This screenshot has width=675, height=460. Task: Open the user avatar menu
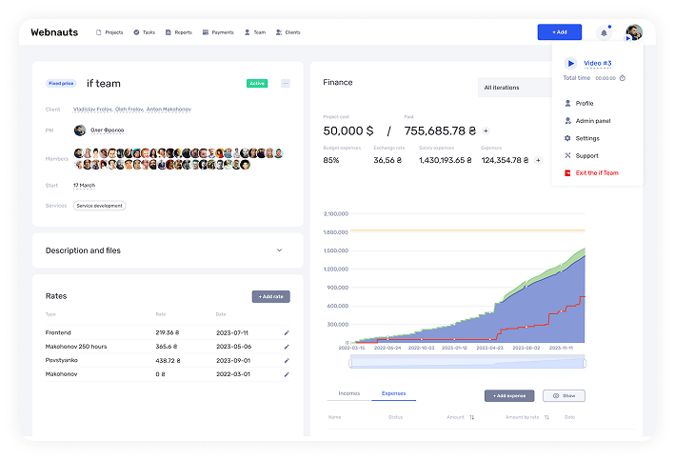pos(634,32)
